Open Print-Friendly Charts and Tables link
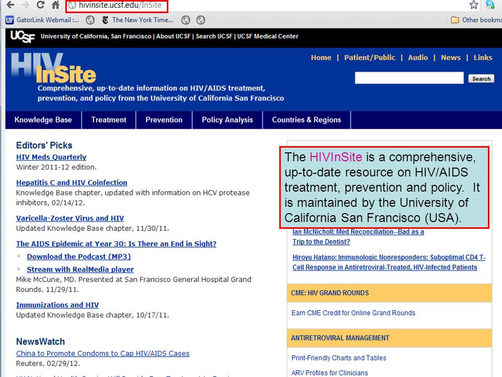The height and width of the screenshot is (377, 502). coord(339,358)
